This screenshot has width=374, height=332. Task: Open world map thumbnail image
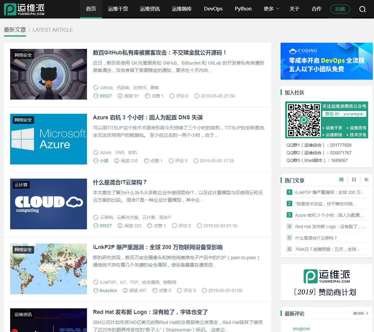[x=49, y=269]
